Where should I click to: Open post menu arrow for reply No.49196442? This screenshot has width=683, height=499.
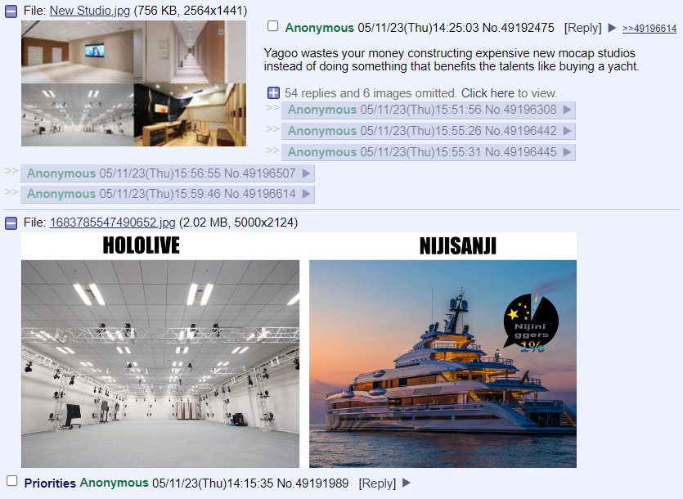coord(567,131)
